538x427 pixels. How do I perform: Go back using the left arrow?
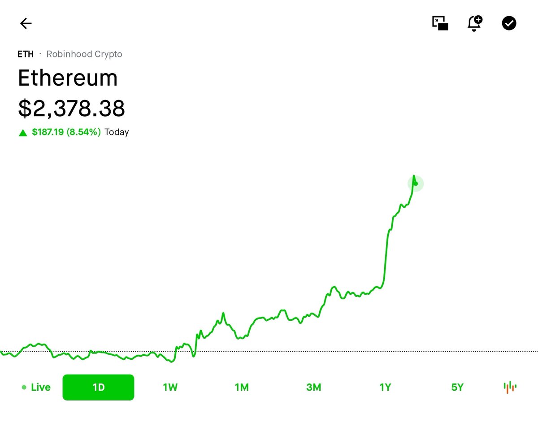tap(26, 23)
